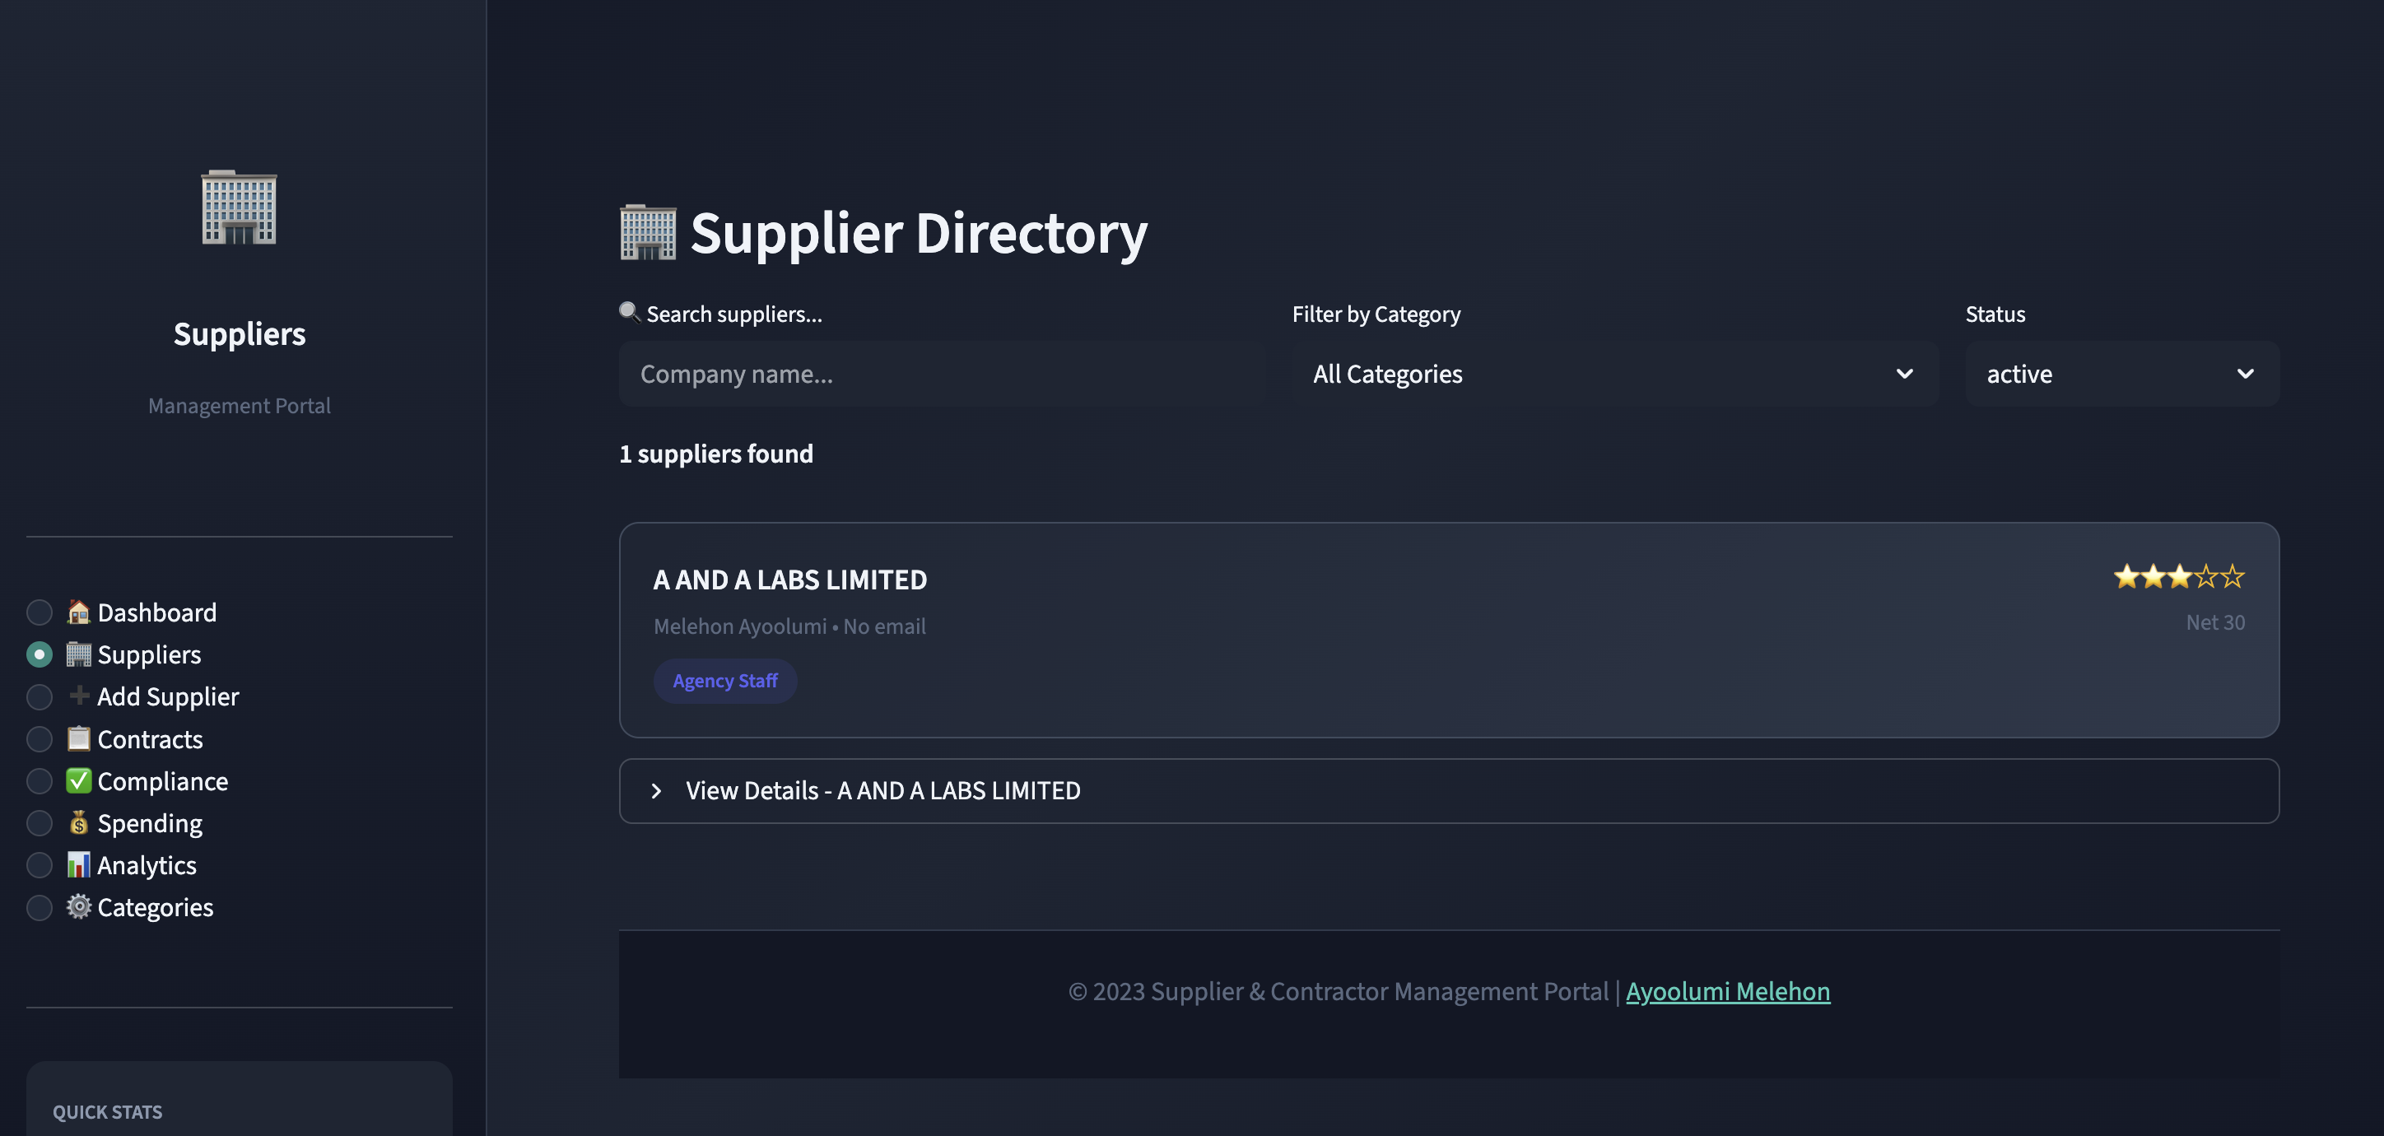
Task: Click the Agency Staff category badge
Action: tap(724, 681)
